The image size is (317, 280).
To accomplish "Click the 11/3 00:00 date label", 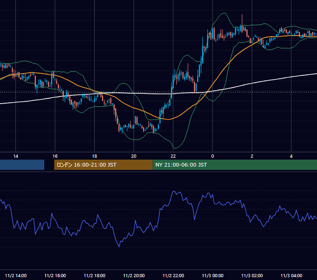I will click(x=213, y=275).
